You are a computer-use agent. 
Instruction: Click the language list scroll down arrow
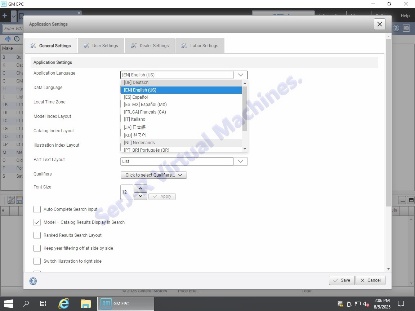[245, 149]
